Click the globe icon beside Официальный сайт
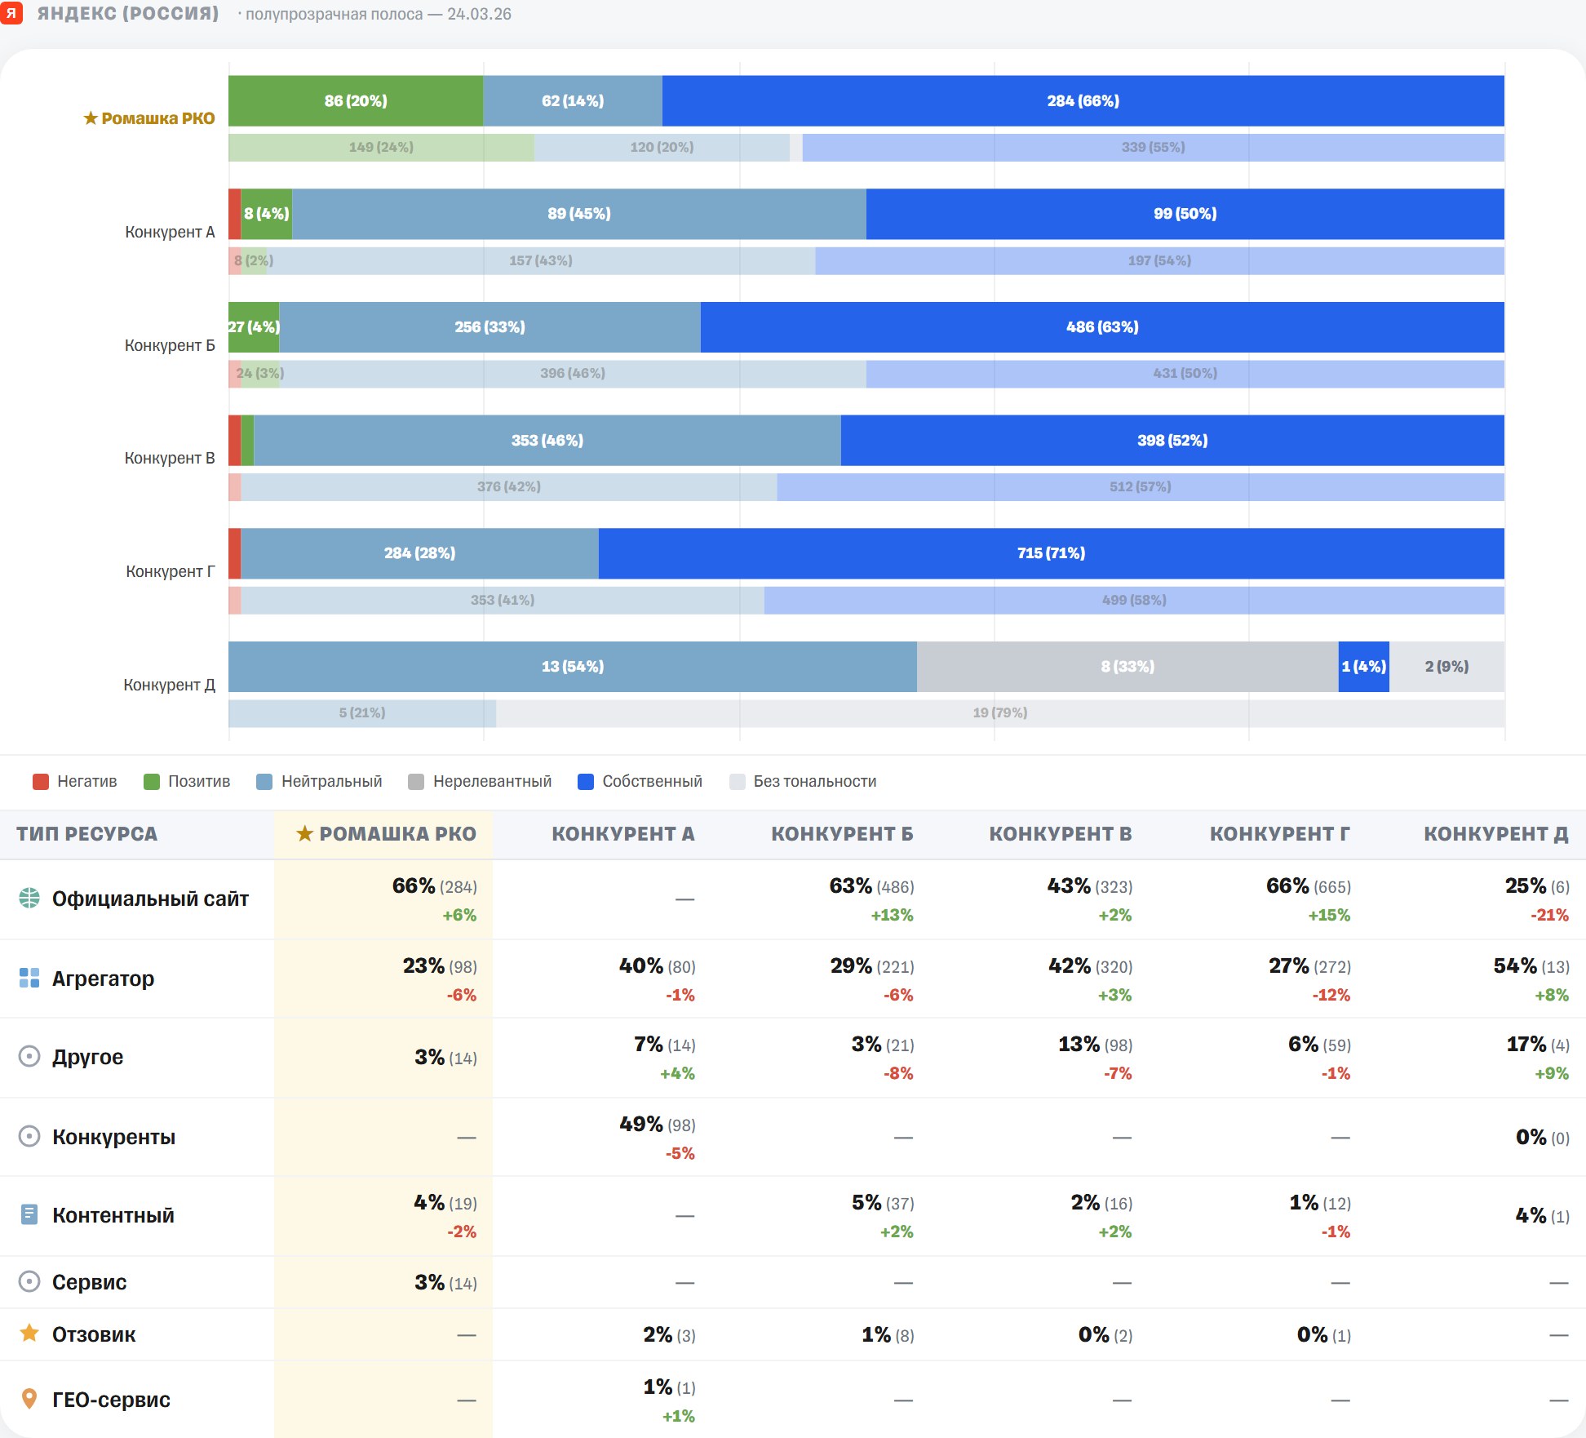This screenshot has width=1586, height=1438. click(x=29, y=898)
